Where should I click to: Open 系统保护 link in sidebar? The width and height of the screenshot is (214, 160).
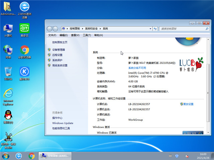tap(57, 60)
